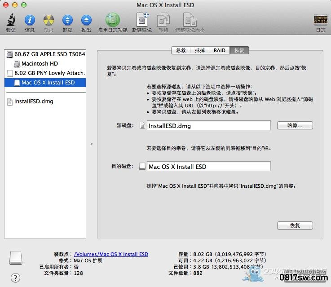Click the available 4.22 GB text
Image resolution: width=331 pixels, height=287 pixels.
click(229, 261)
